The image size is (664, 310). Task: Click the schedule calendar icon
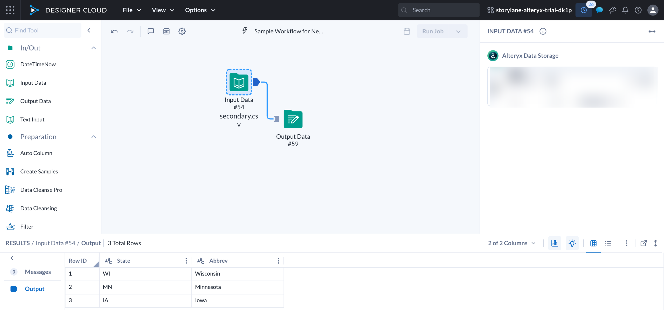pos(407,31)
